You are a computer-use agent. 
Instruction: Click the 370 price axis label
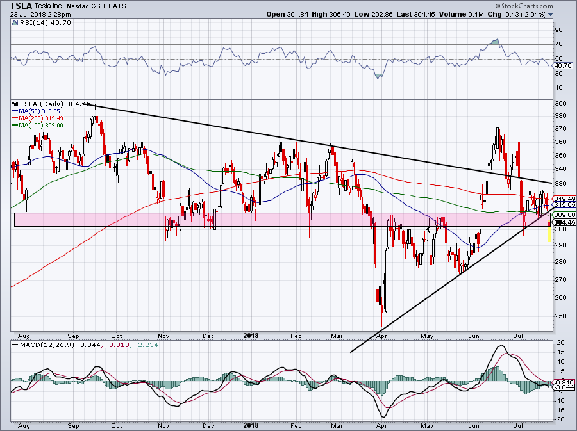tap(560, 129)
